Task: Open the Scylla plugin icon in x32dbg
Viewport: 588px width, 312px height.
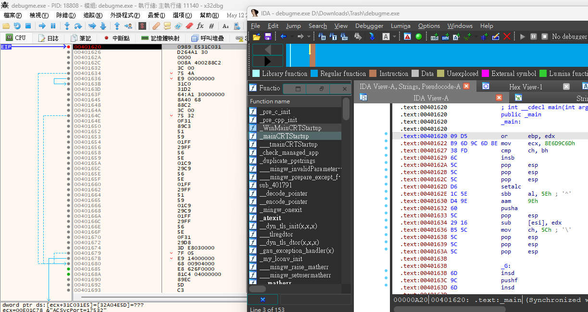Action: click(x=142, y=26)
